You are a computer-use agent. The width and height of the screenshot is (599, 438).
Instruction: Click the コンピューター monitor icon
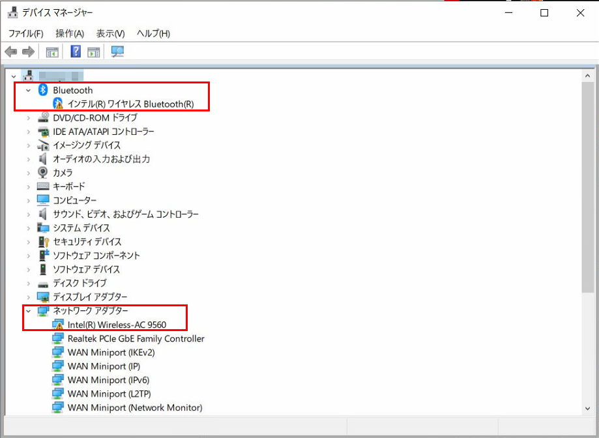point(43,200)
